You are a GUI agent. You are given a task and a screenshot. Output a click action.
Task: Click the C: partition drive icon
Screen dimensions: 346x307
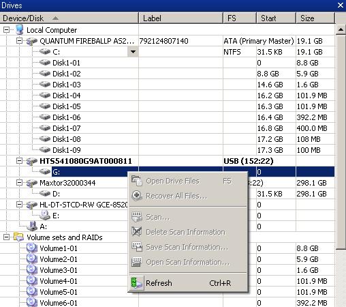[45, 52]
